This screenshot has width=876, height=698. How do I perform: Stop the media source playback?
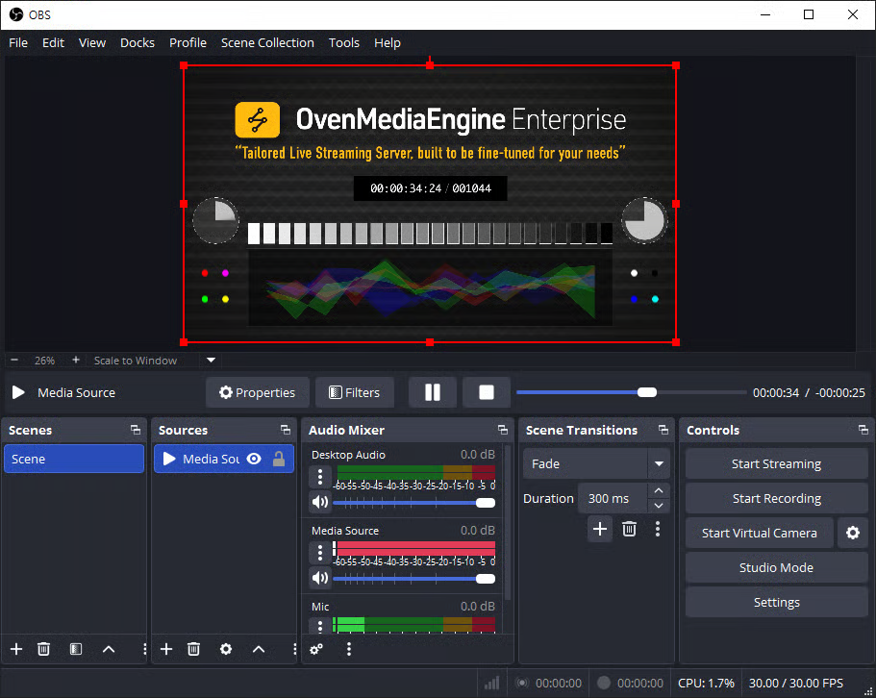pyautogui.click(x=487, y=392)
